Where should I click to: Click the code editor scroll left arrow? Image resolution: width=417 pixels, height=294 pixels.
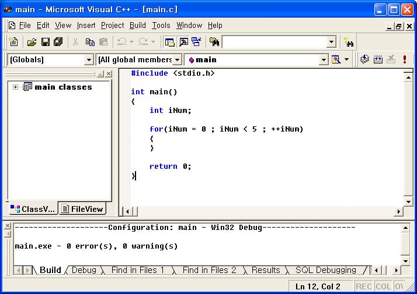point(127,211)
